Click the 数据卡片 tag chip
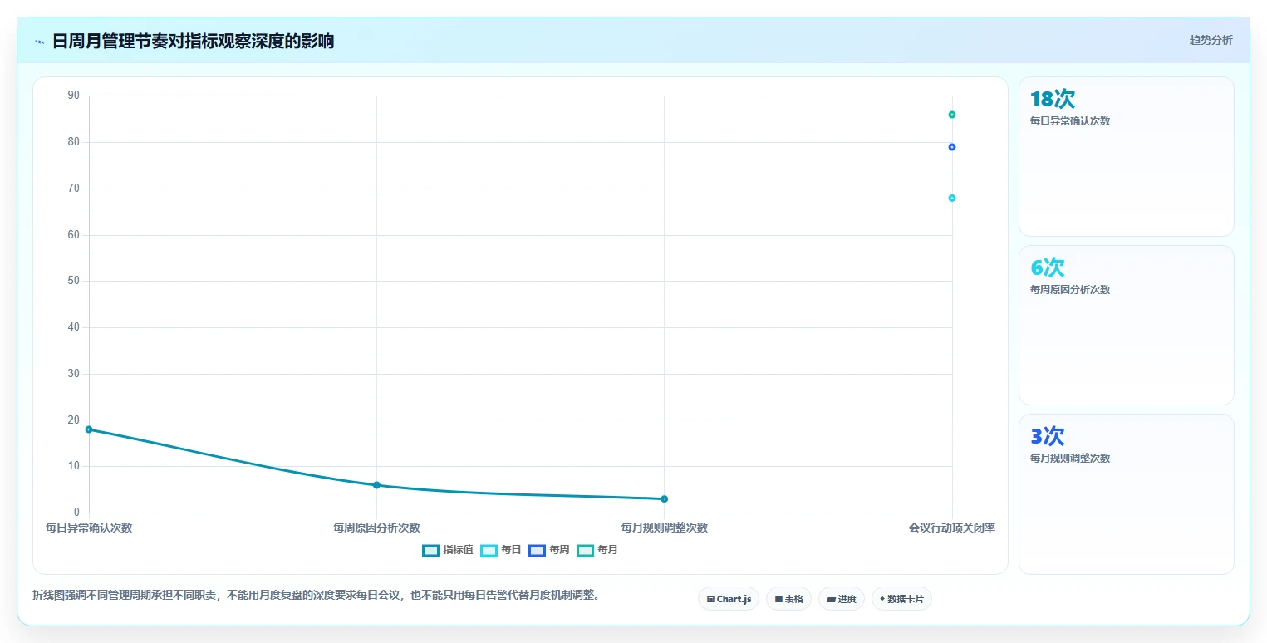1267x643 pixels. tap(901, 599)
